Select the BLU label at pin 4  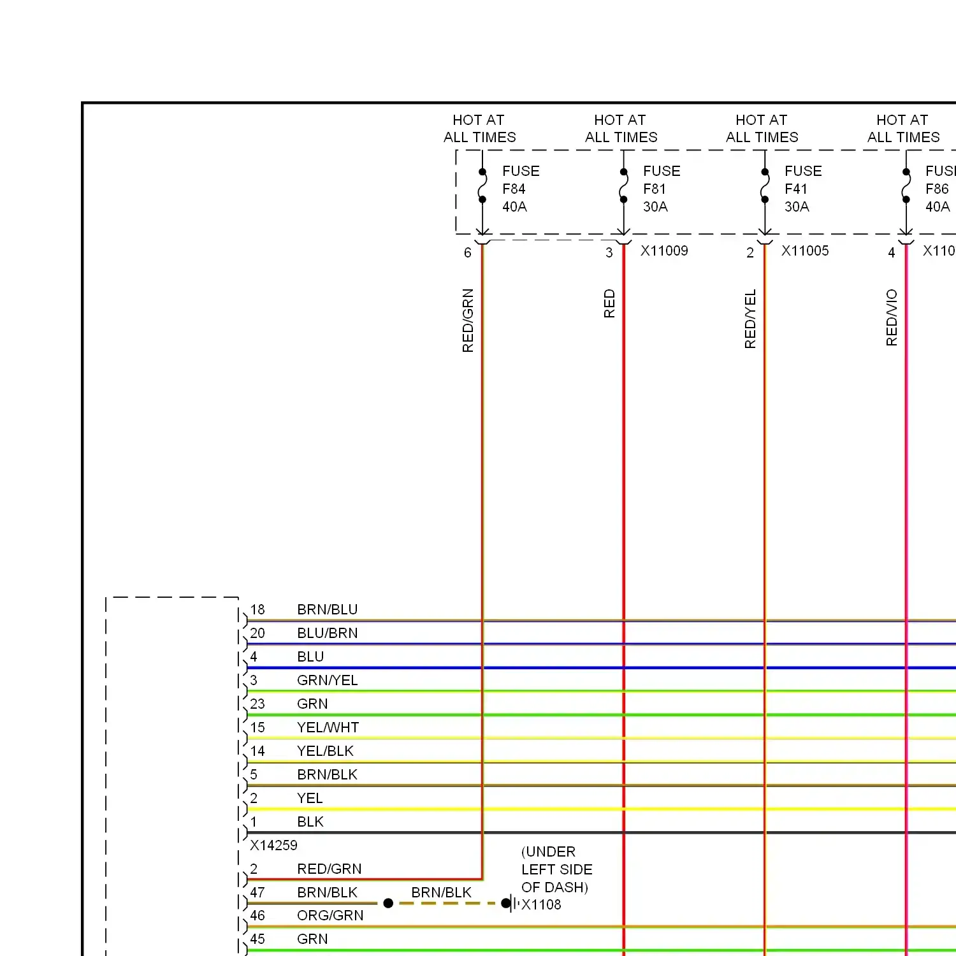click(x=310, y=656)
